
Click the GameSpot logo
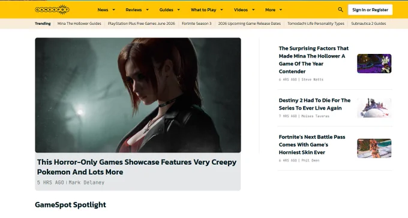coord(52,10)
